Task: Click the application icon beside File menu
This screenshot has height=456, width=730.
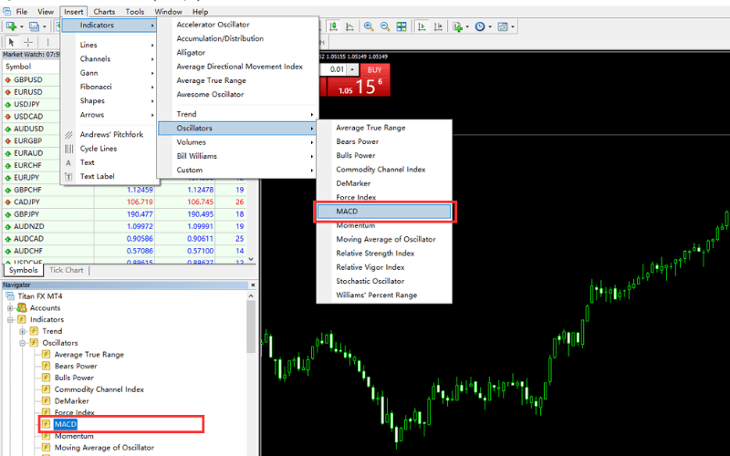Action: [7, 11]
